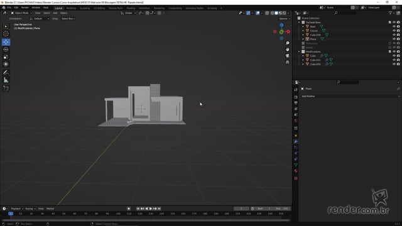
Task: Activate the Transform tool
Action: pyautogui.click(x=6, y=64)
